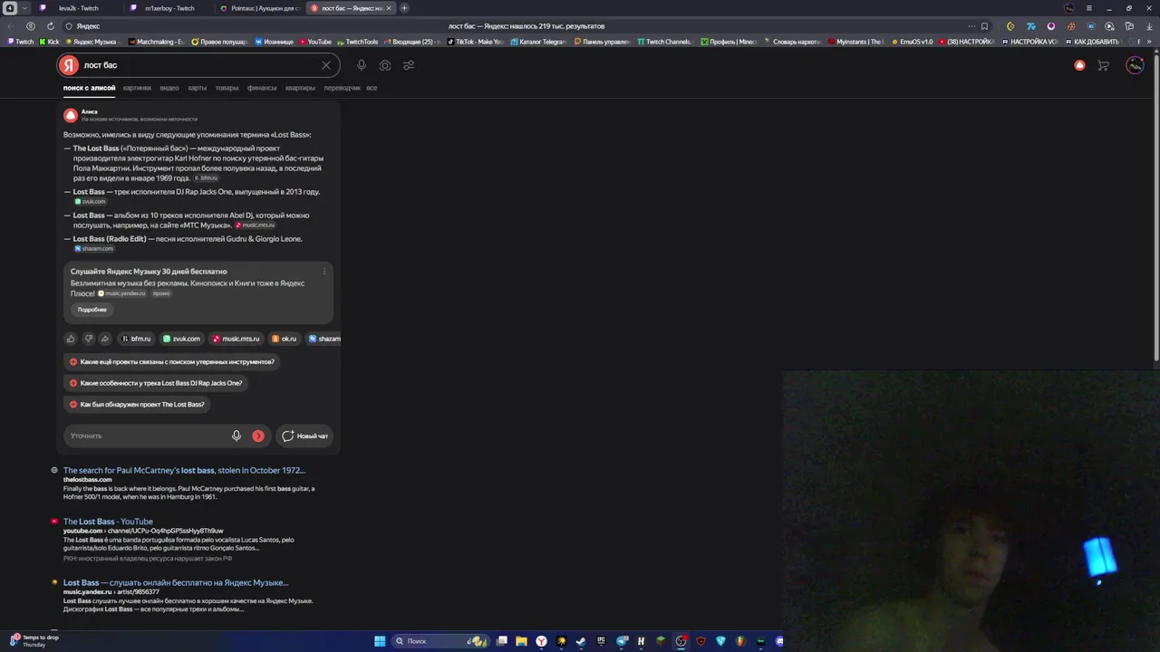The height and width of the screenshot is (652, 1160).
Task: Open the tab list dropdown arrow
Action: tap(24, 8)
